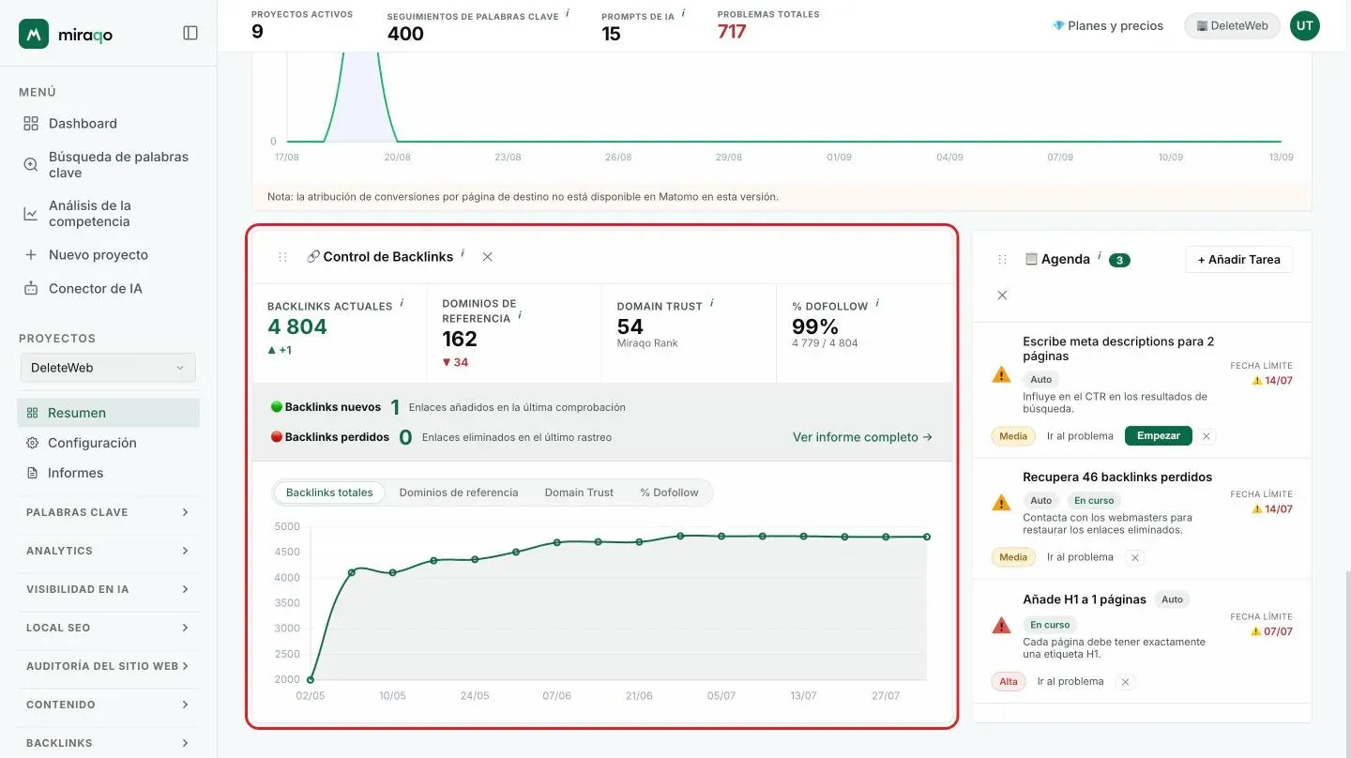
Task: Click the drag handle of Control de Backlinks
Action: (282, 257)
